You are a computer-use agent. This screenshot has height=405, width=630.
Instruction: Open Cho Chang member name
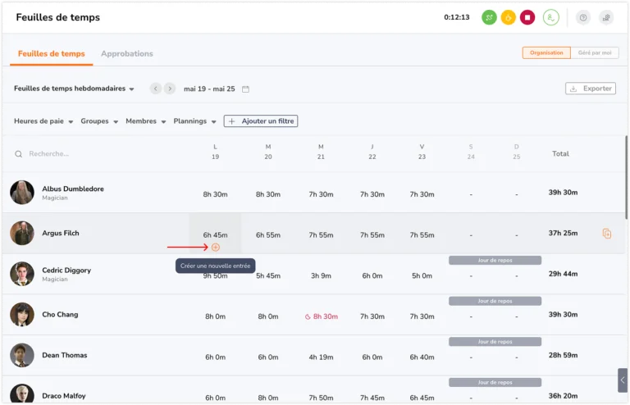60,314
